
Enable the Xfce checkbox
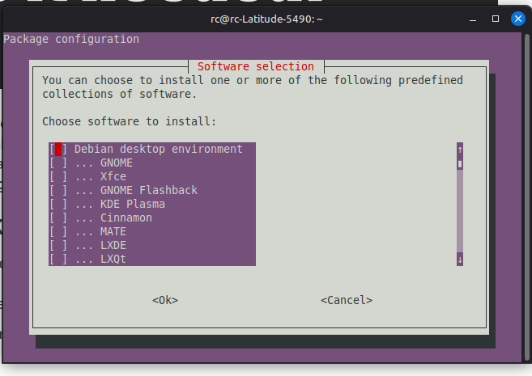(58, 177)
